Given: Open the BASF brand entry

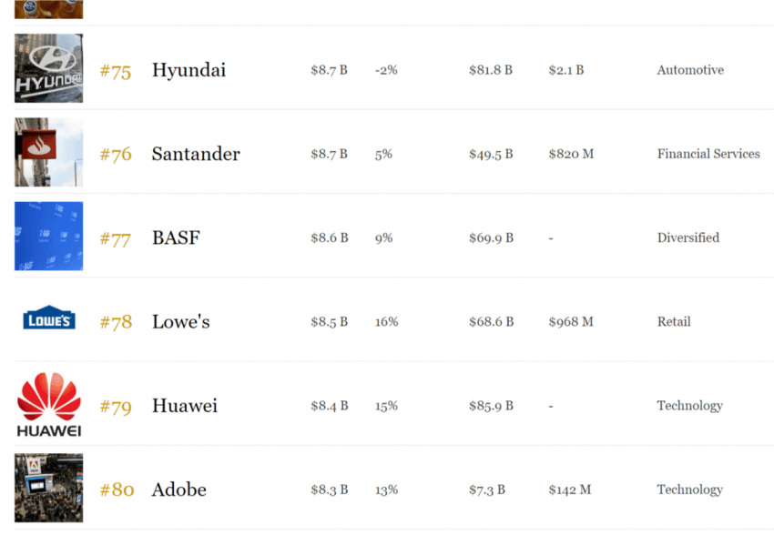Looking at the screenshot, I should tap(177, 237).
